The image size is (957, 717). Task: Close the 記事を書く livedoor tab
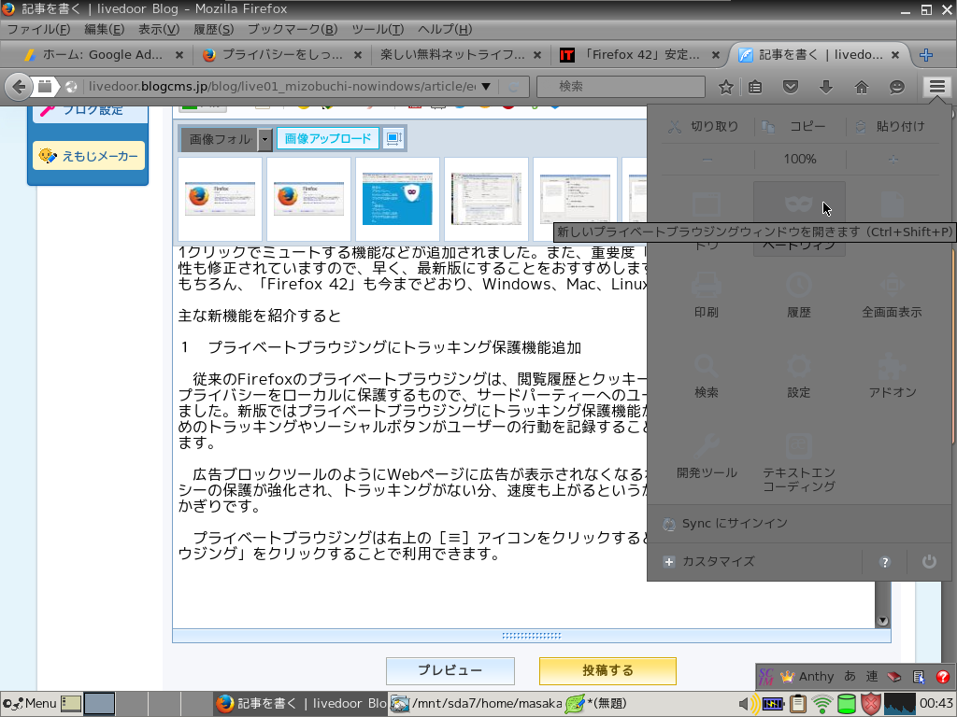coord(895,55)
